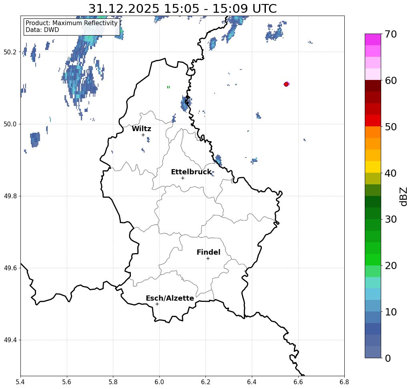
Task: Click the dBZ colorbar axis label
Action: point(404,196)
